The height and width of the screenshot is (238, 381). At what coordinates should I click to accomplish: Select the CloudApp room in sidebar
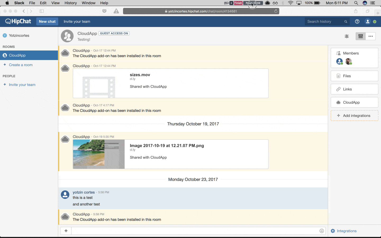click(x=29, y=55)
